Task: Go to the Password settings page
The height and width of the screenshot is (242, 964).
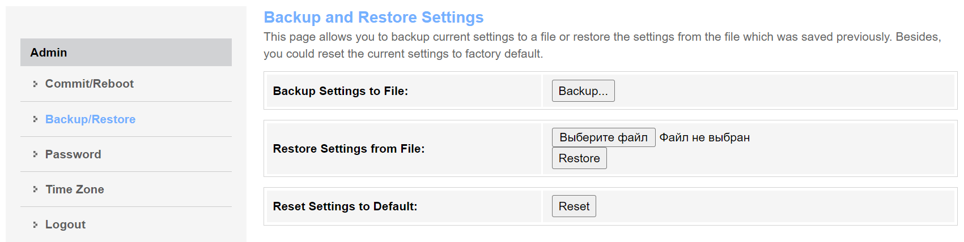Action: pos(73,154)
